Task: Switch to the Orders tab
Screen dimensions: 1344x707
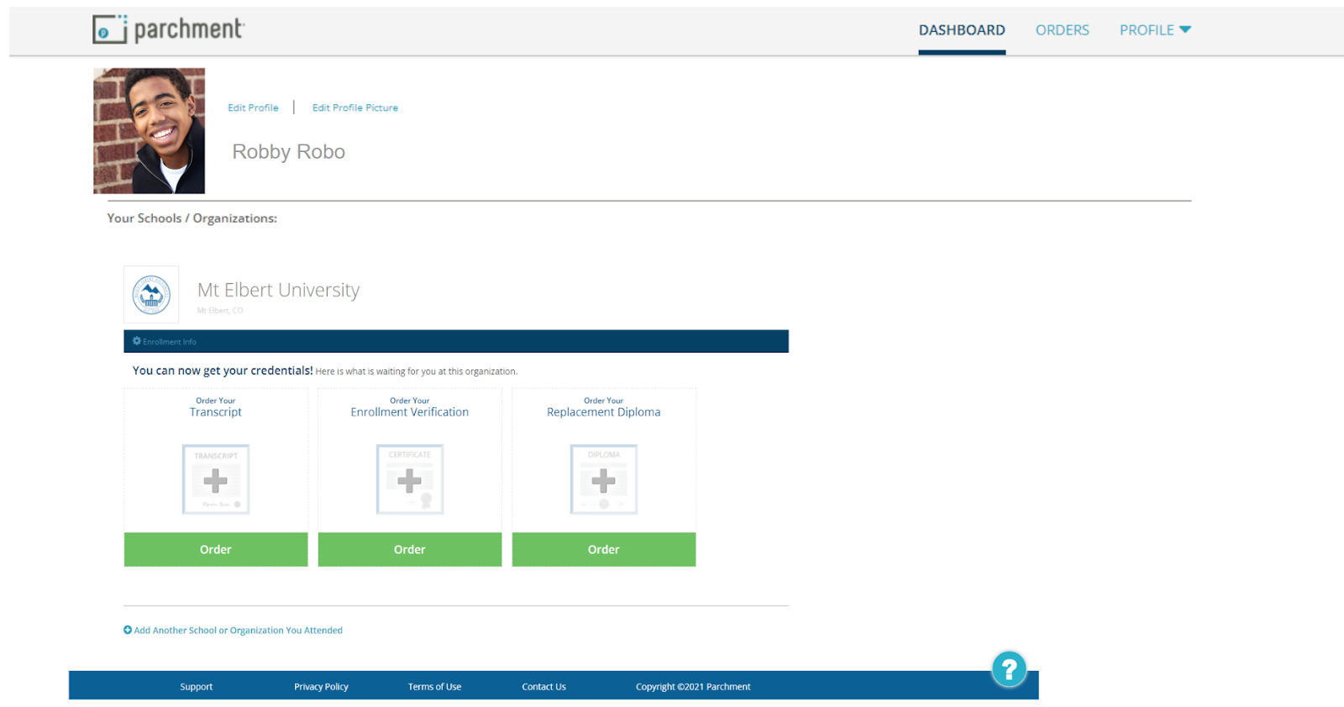Action: 1062,30
